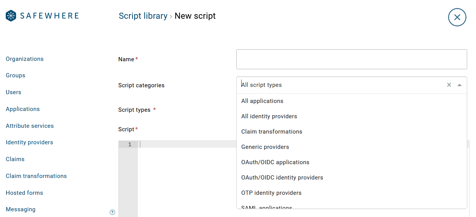Image resolution: width=476 pixels, height=217 pixels.
Task: Collapse the script categories dropdown arrow
Action: coord(460,85)
